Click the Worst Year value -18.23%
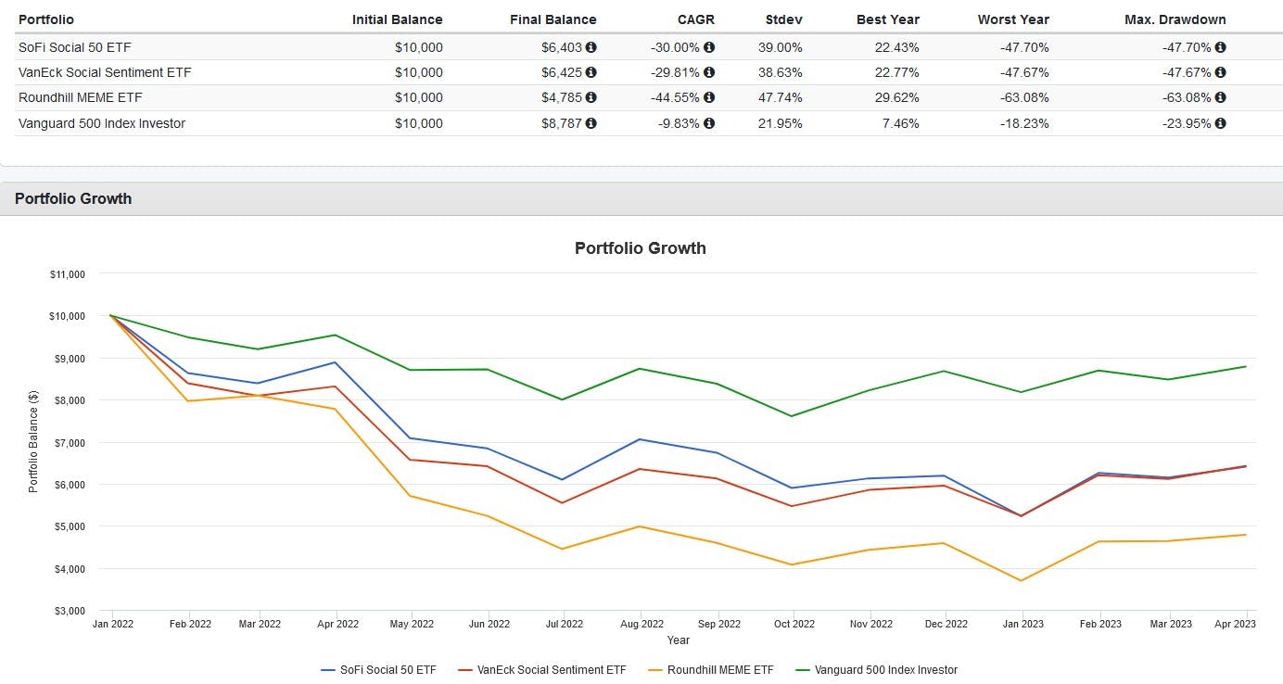The width and height of the screenshot is (1283, 684). point(1024,123)
